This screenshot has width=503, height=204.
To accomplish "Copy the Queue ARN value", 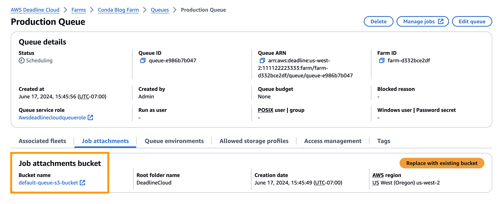I will coord(262,61).
